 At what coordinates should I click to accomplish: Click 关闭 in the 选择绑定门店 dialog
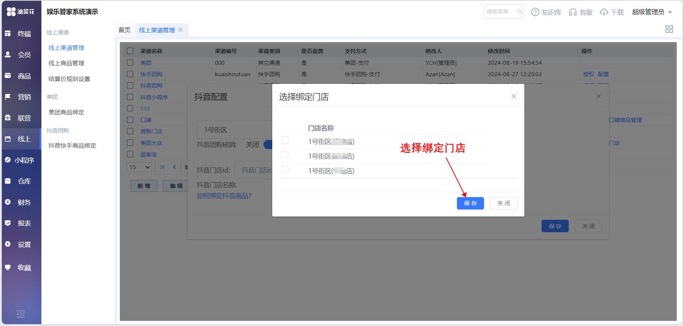point(504,203)
